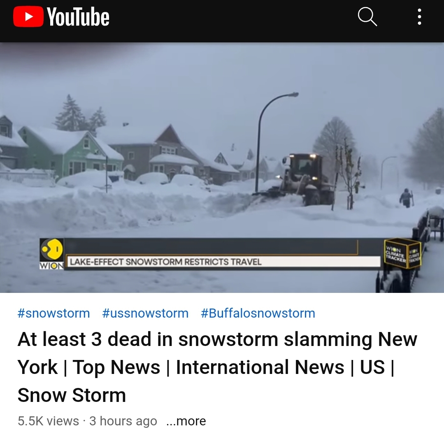
Task: Open the #ussnowstorm hashtag
Action: click(x=145, y=313)
